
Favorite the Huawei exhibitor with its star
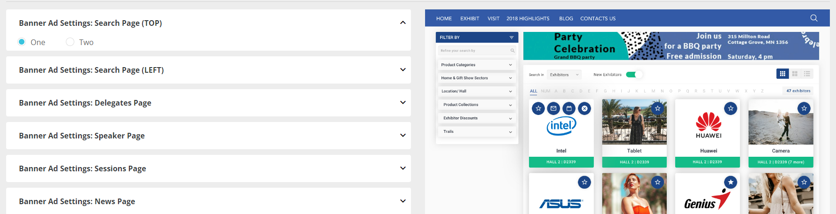coord(730,108)
